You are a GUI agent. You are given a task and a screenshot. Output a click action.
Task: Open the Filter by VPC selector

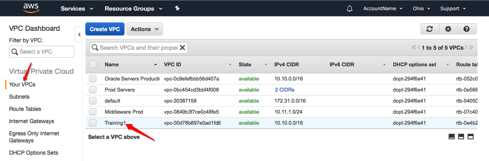tap(42, 52)
